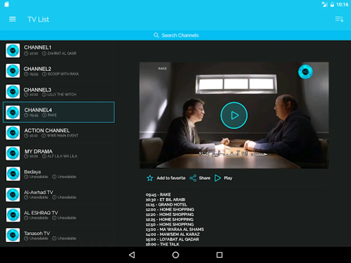Click the HD channel logo on video
The width and height of the screenshot is (351, 263).
click(305, 72)
